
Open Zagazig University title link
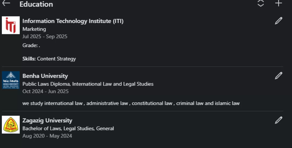tap(47, 121)
